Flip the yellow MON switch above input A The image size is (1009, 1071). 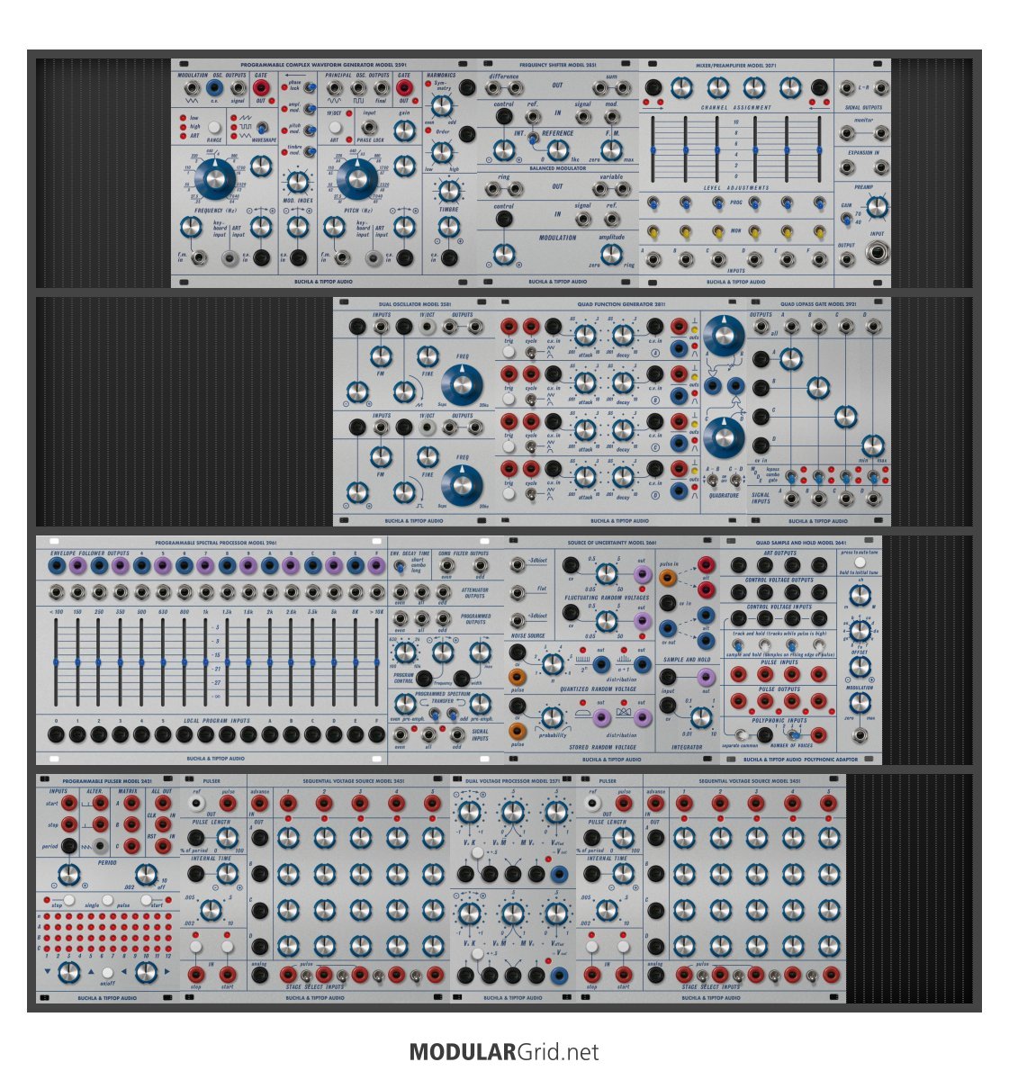click(x=653, y=231)
